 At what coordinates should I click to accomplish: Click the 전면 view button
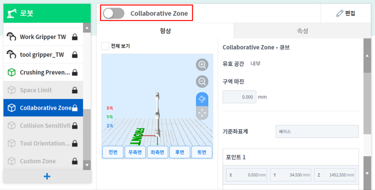tap(113, 152)
